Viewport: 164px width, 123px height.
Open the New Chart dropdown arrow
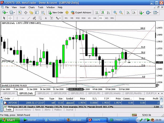click(x=7, y=13)
